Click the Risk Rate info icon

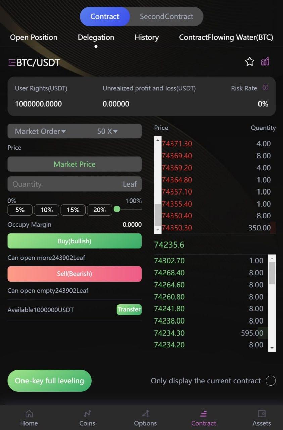click(x=266, y=88)
